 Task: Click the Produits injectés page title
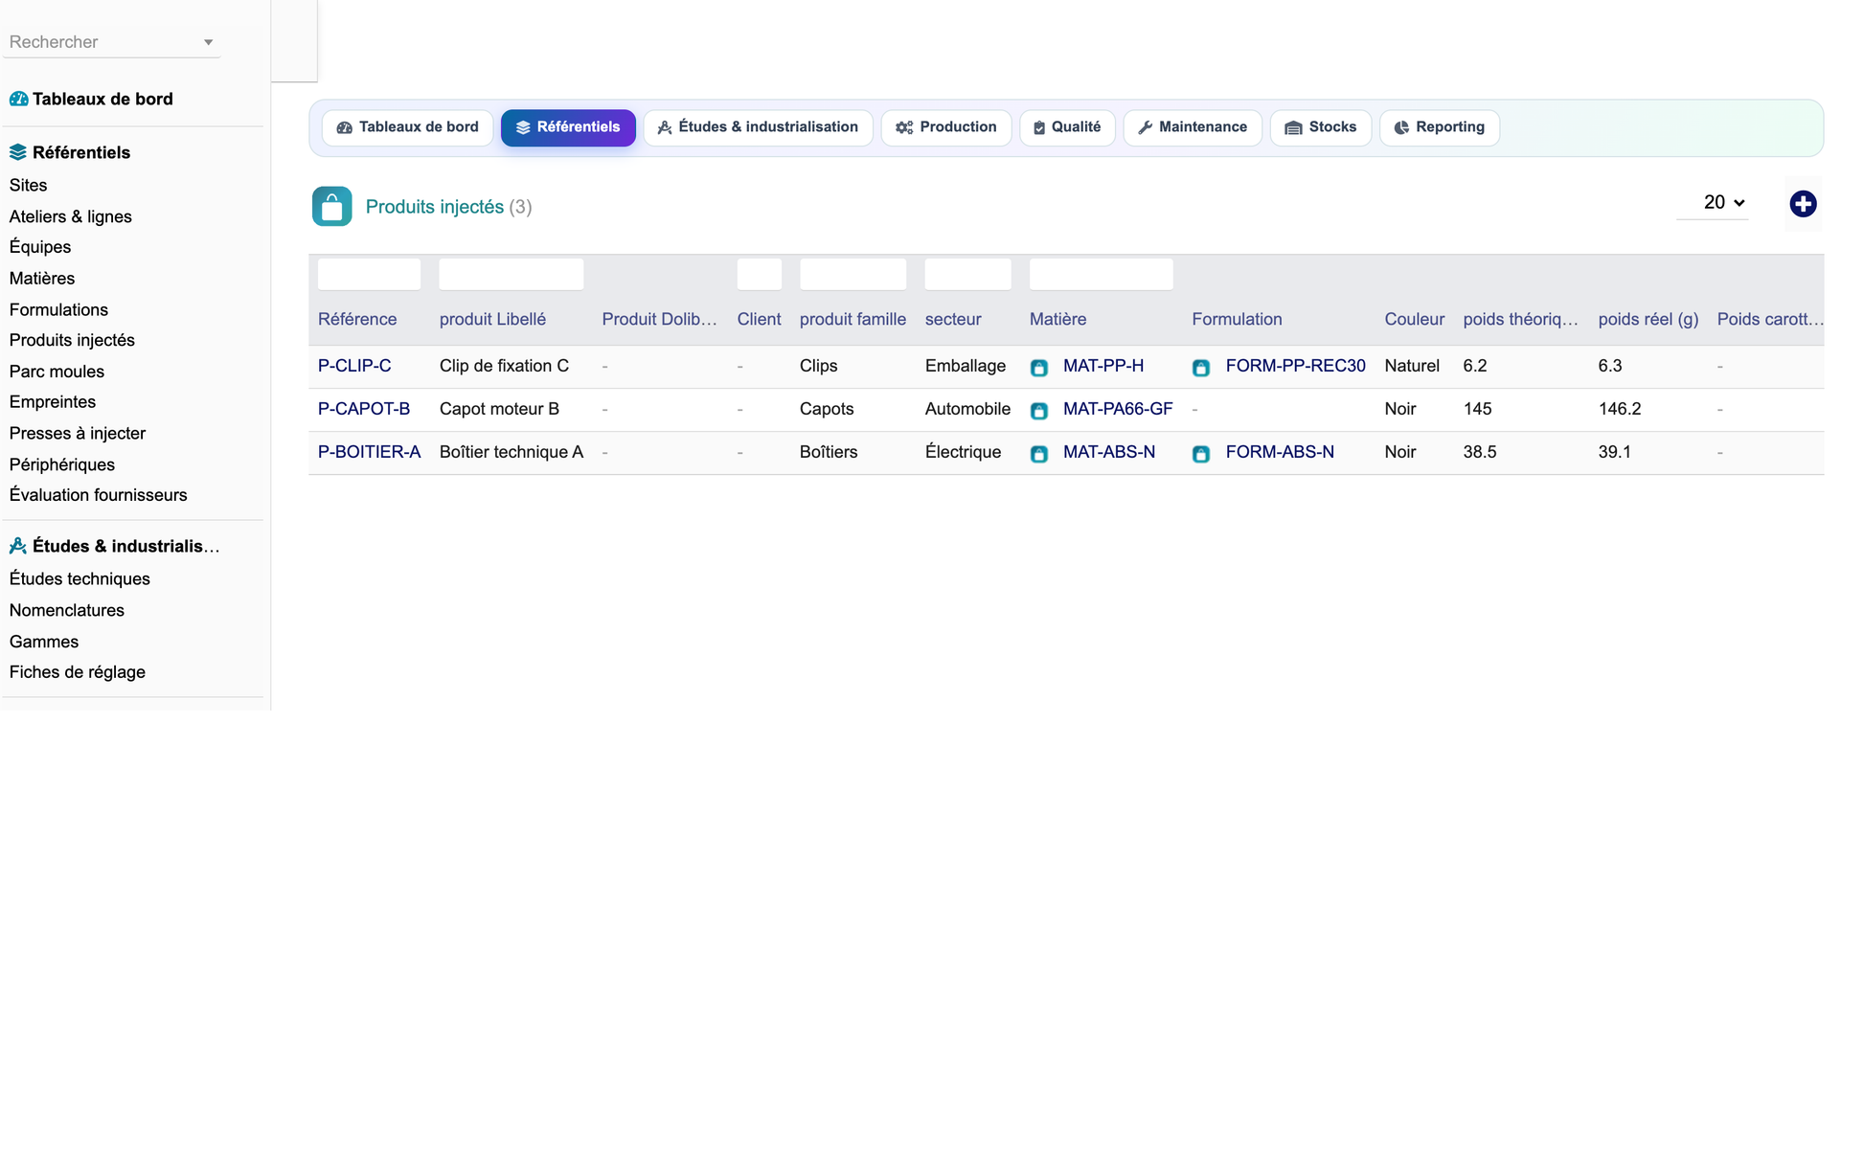[x=435, y=207]
